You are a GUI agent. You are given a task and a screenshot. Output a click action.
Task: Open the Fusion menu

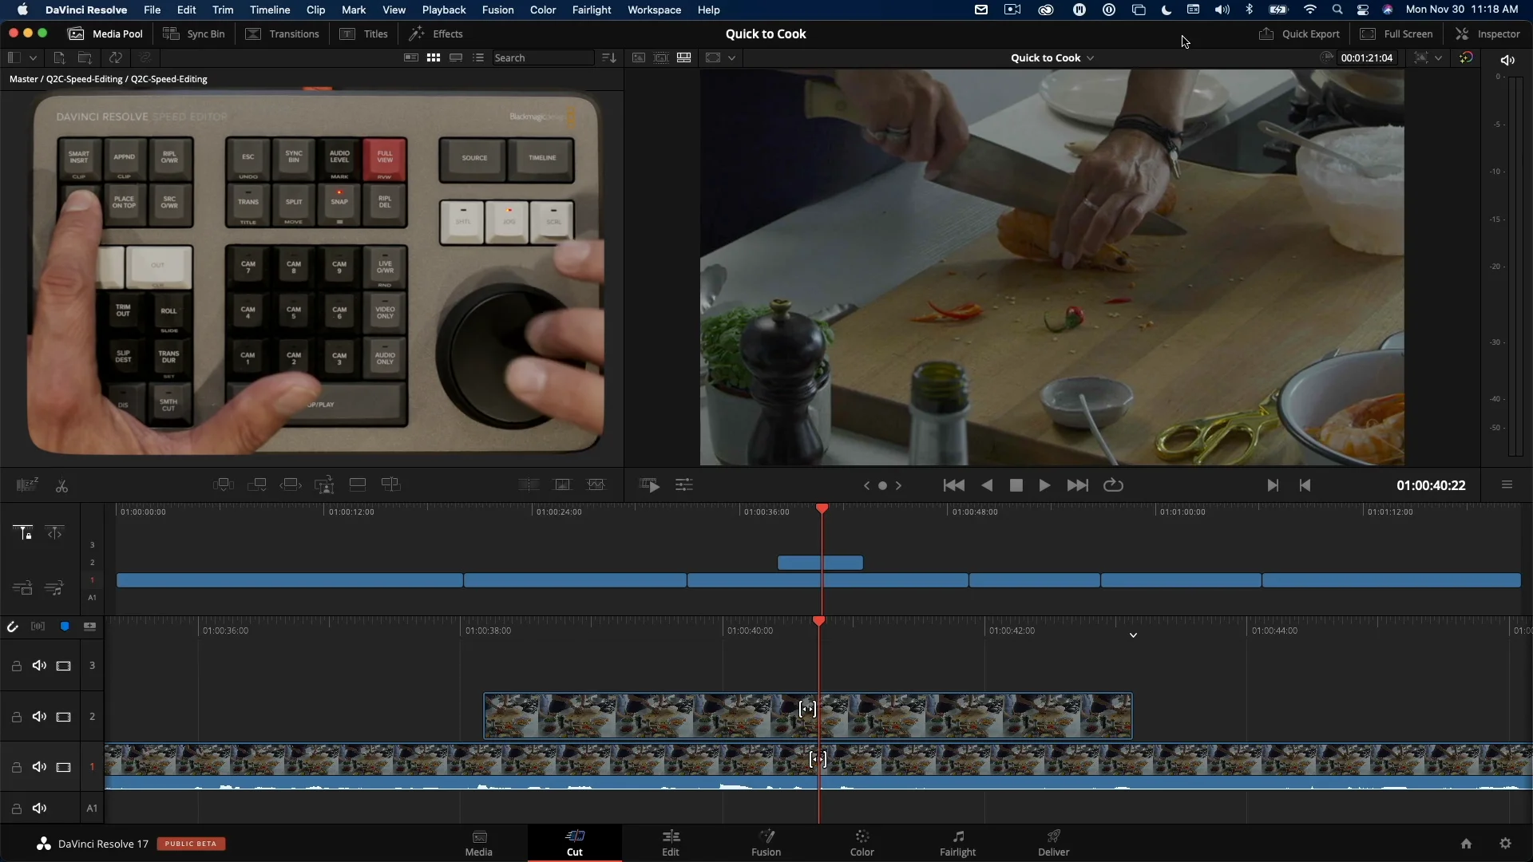click(498, 10)
